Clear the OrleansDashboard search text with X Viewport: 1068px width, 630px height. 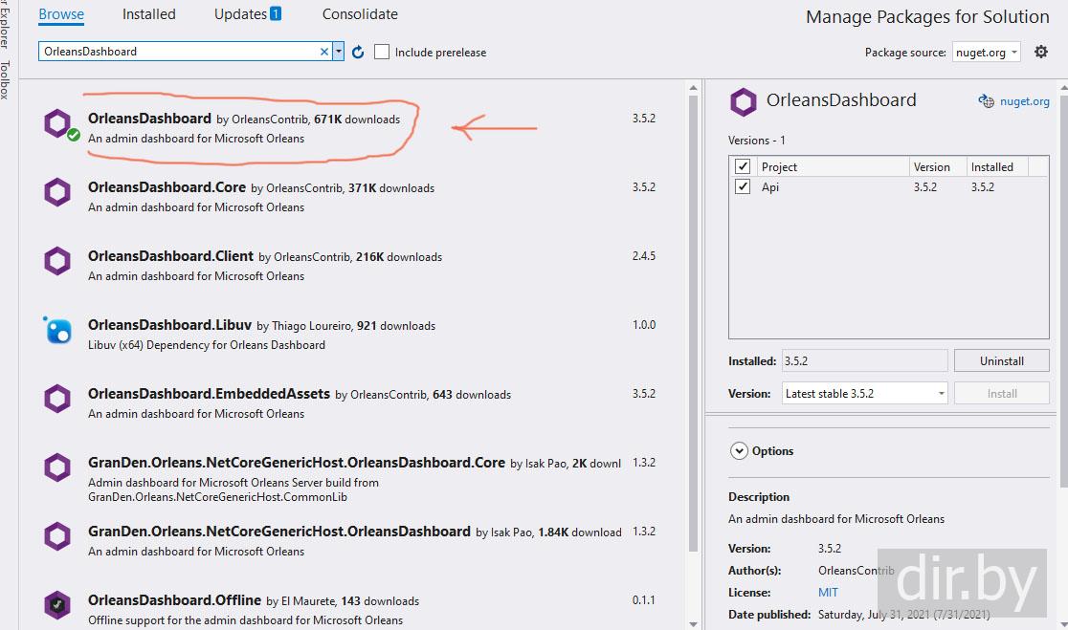tap(324, 52)
